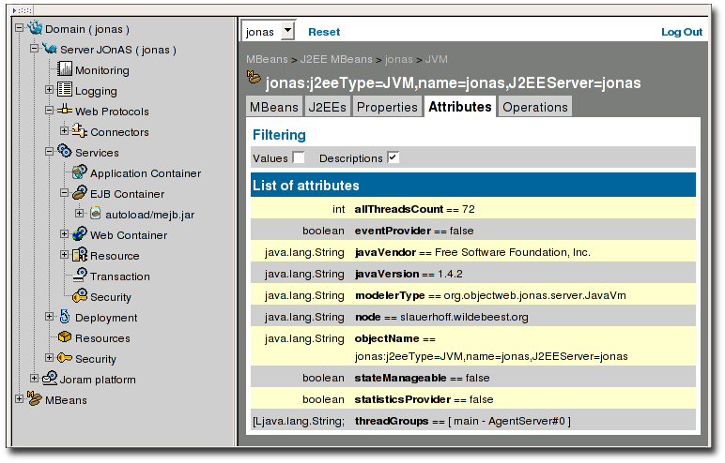
Task: Click the javaVendor attribute name
Action: (386, 252)
